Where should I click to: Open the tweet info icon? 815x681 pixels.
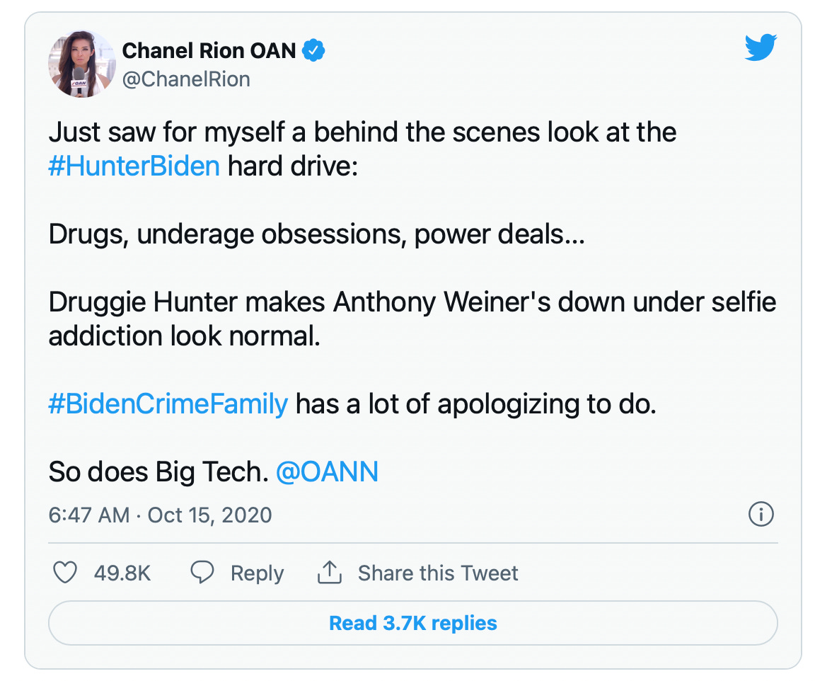761,515
